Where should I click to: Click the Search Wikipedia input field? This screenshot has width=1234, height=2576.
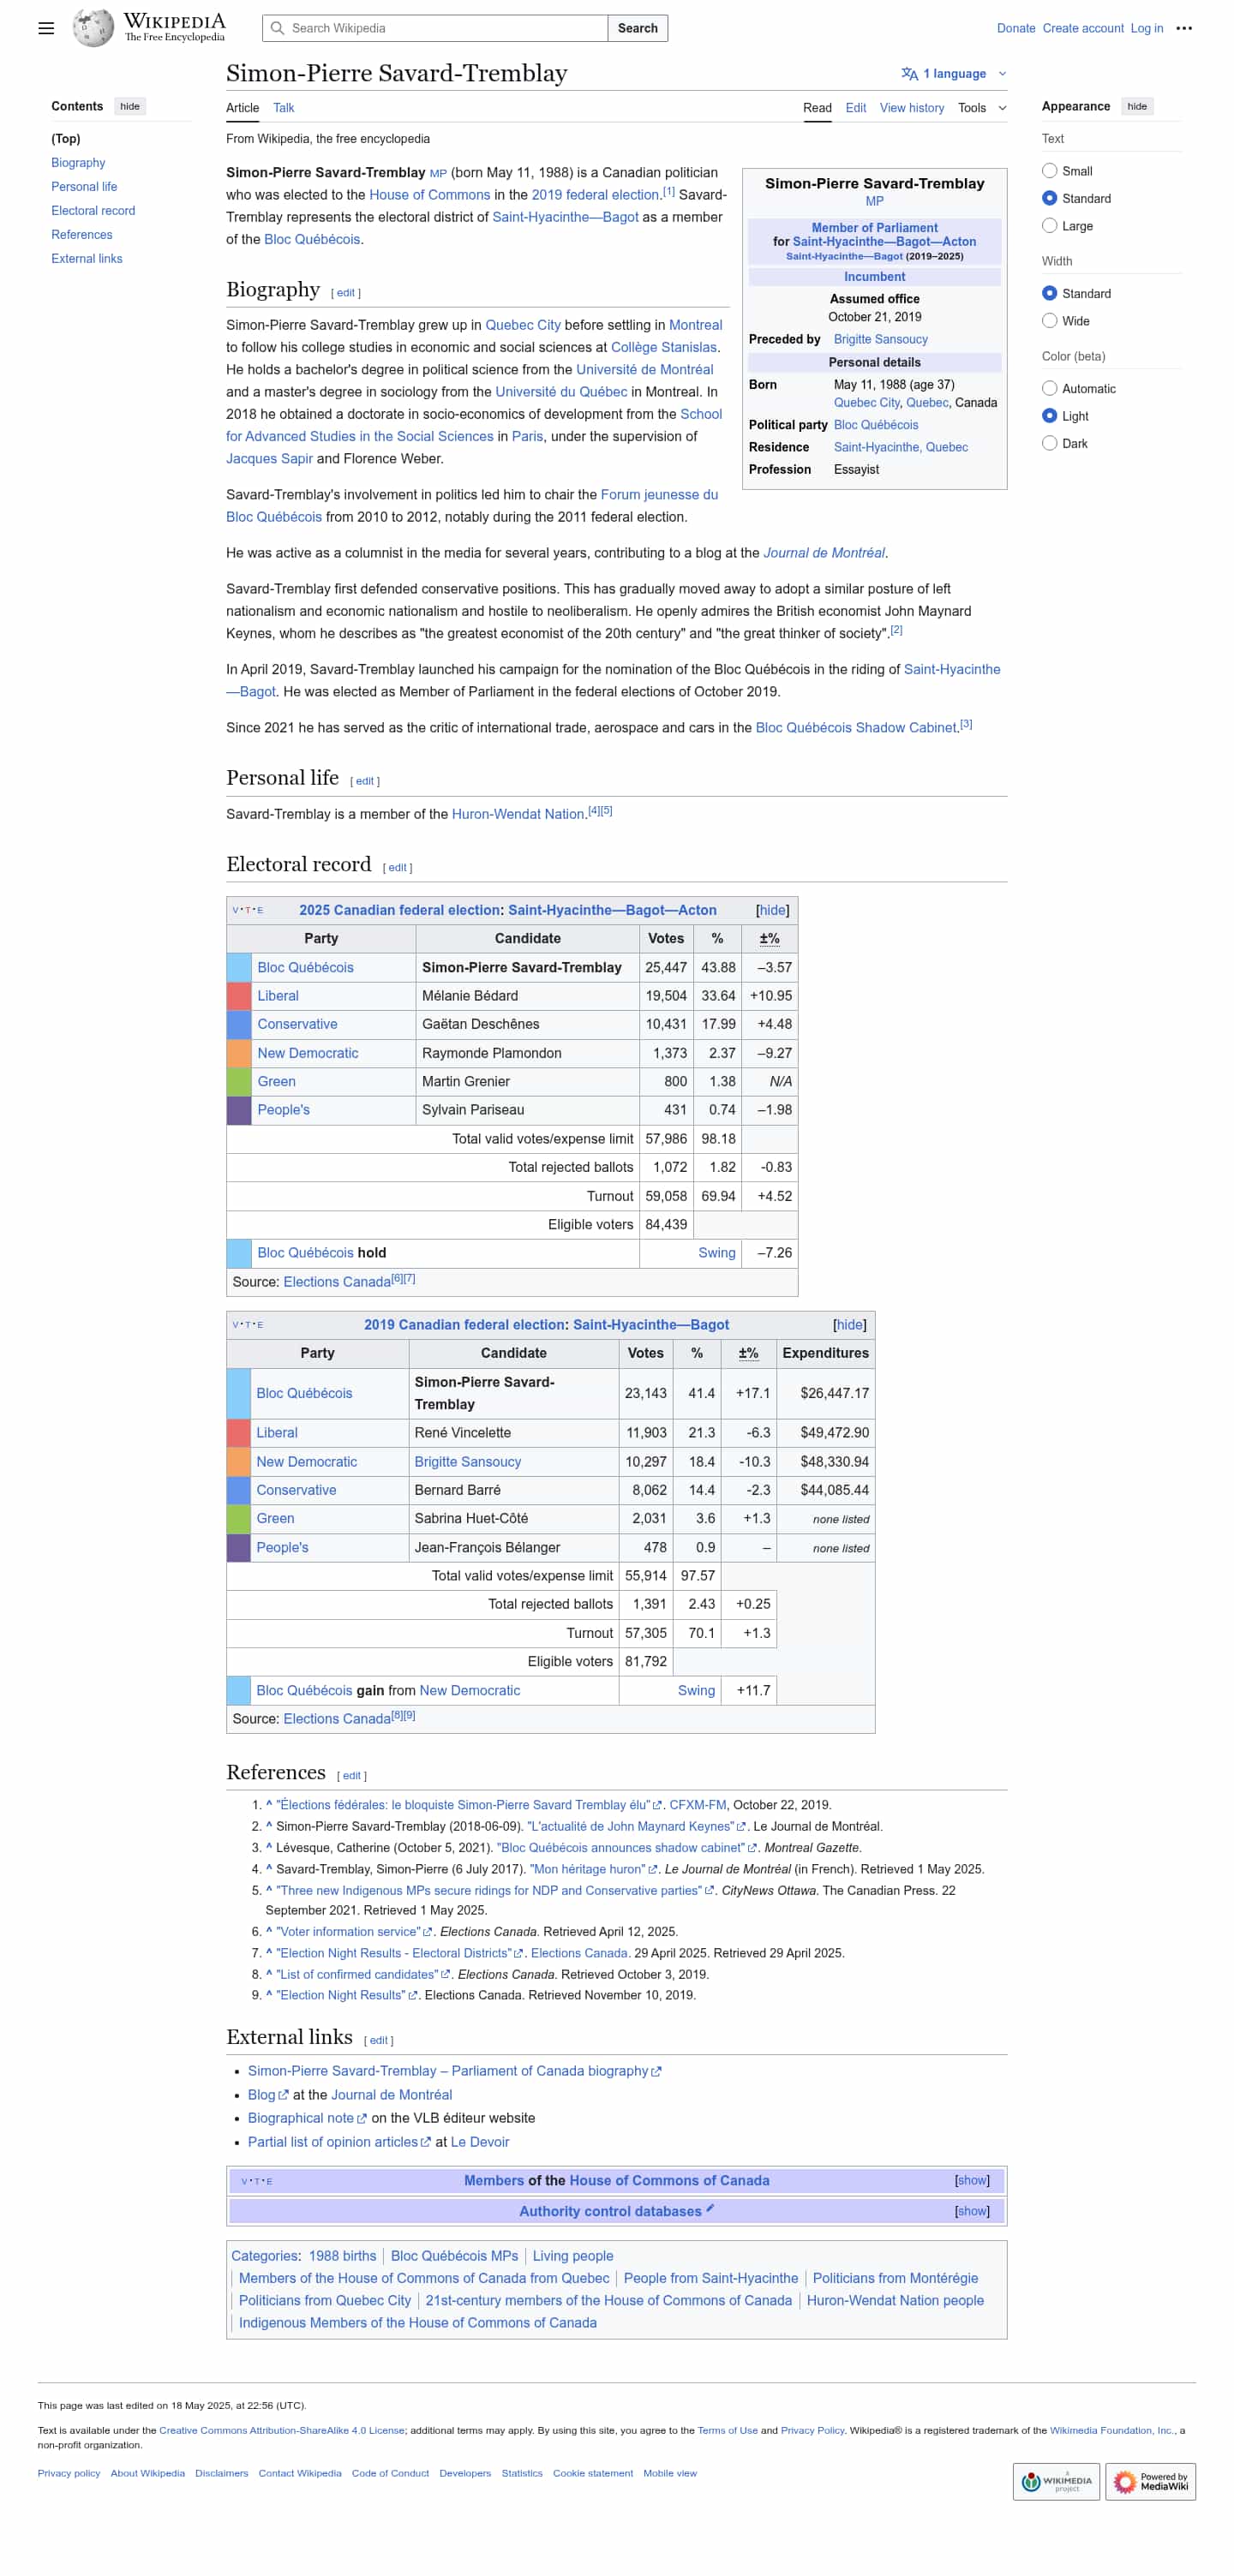[x=435, y=28]
